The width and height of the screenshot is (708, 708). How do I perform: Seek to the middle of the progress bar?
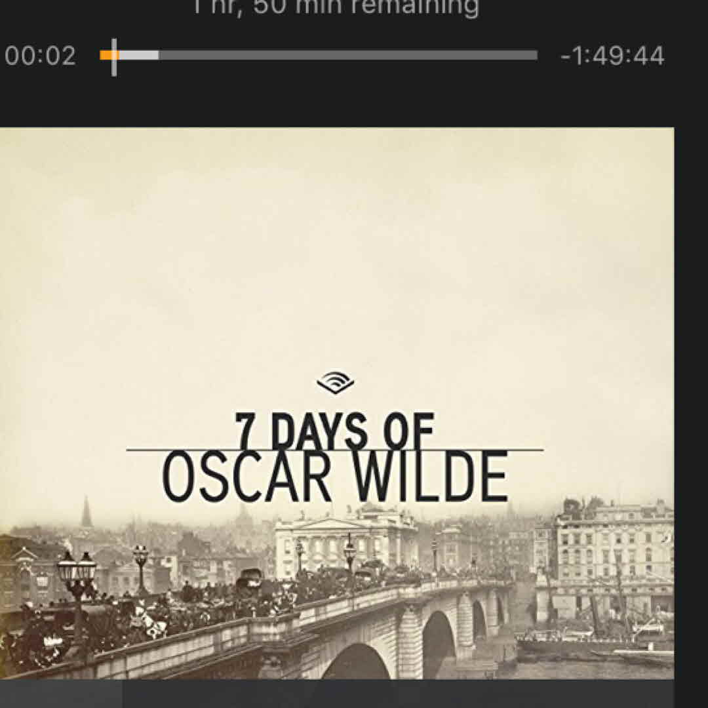click(319, 55)
